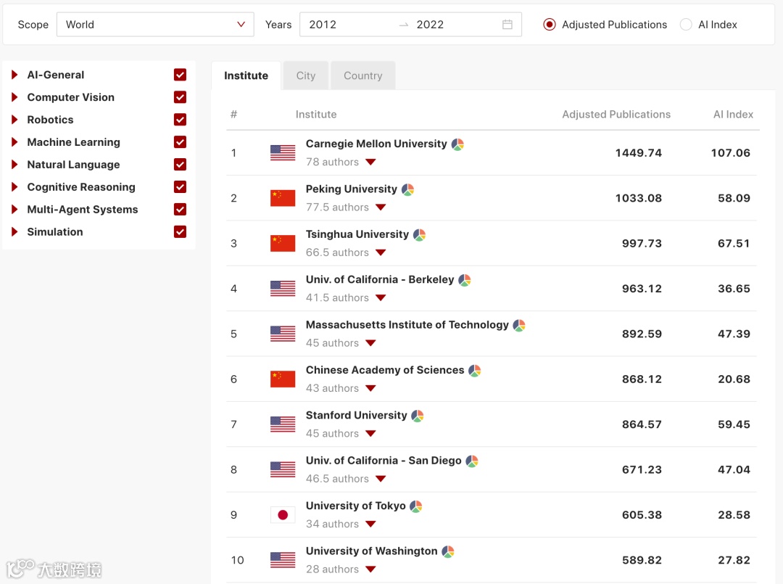
Task: Switch to the Institute tab
Action: point(246,75)
